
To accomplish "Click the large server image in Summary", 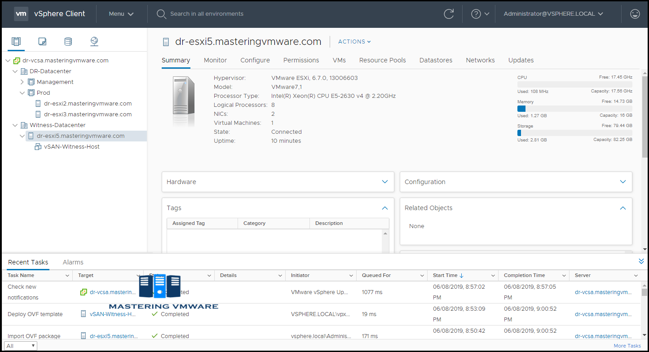I will click(x=184, y=101).
